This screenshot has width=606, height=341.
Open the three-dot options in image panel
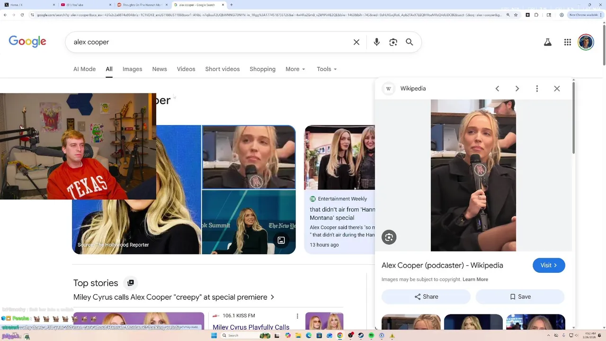pos(537,89)
